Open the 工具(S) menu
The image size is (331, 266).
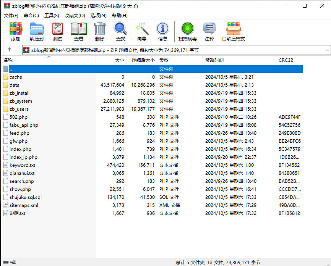pos(52,16)
